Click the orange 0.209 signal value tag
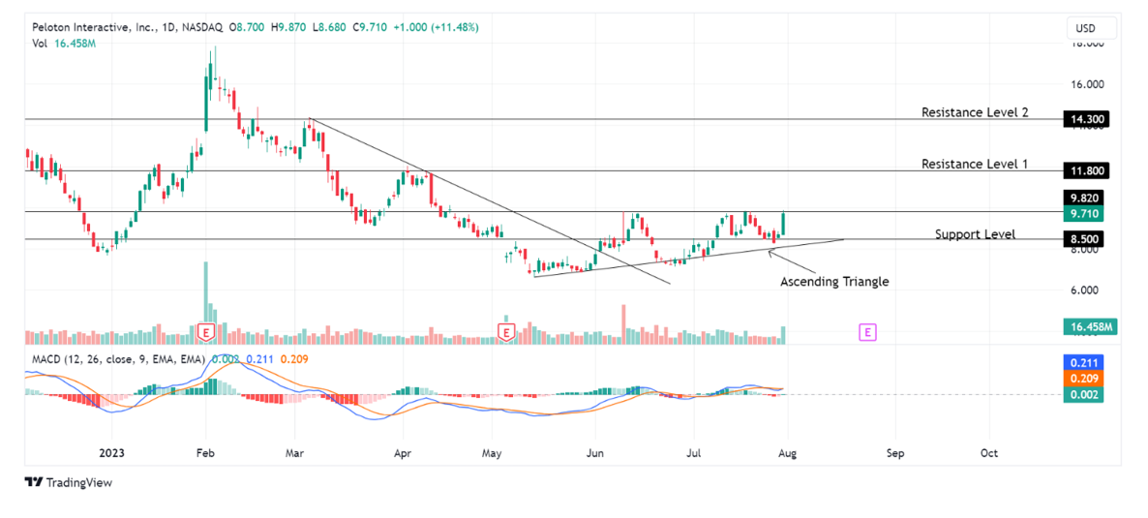Viewport: 1148px width, 518px height. [x=1085, y=379]
